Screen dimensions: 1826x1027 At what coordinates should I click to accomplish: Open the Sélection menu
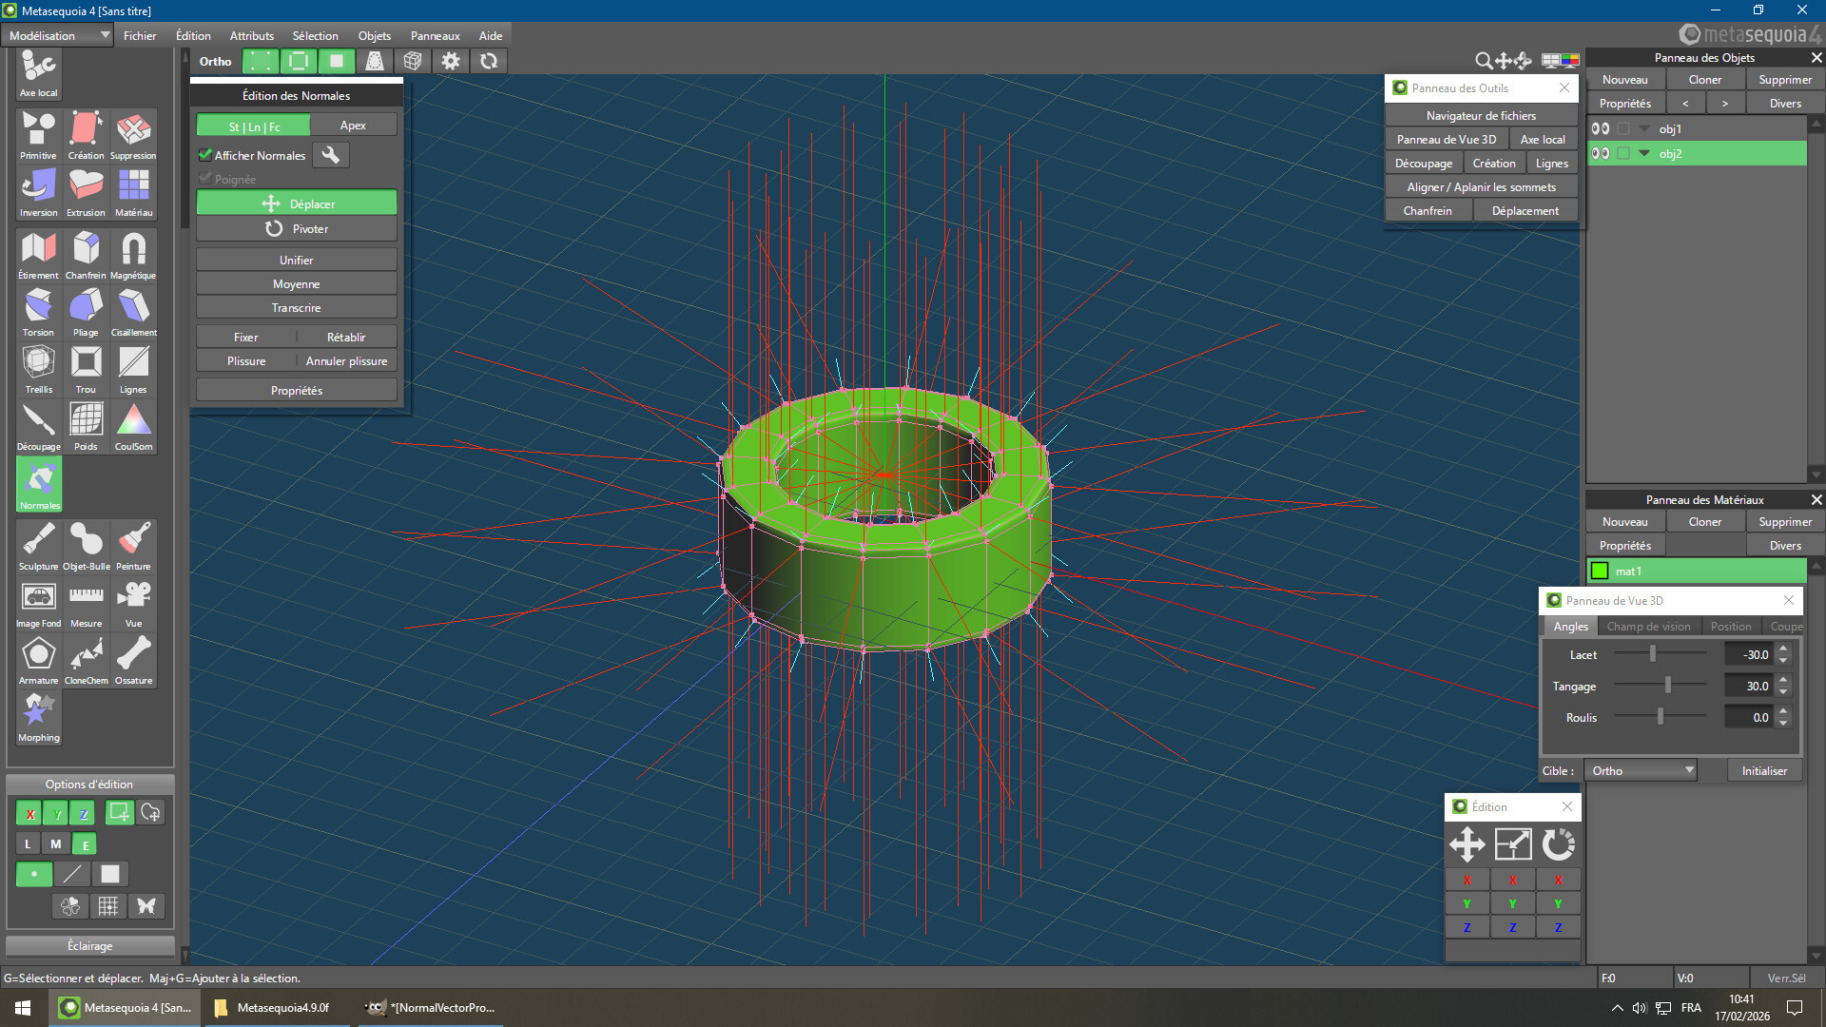(x=315, y=35)
